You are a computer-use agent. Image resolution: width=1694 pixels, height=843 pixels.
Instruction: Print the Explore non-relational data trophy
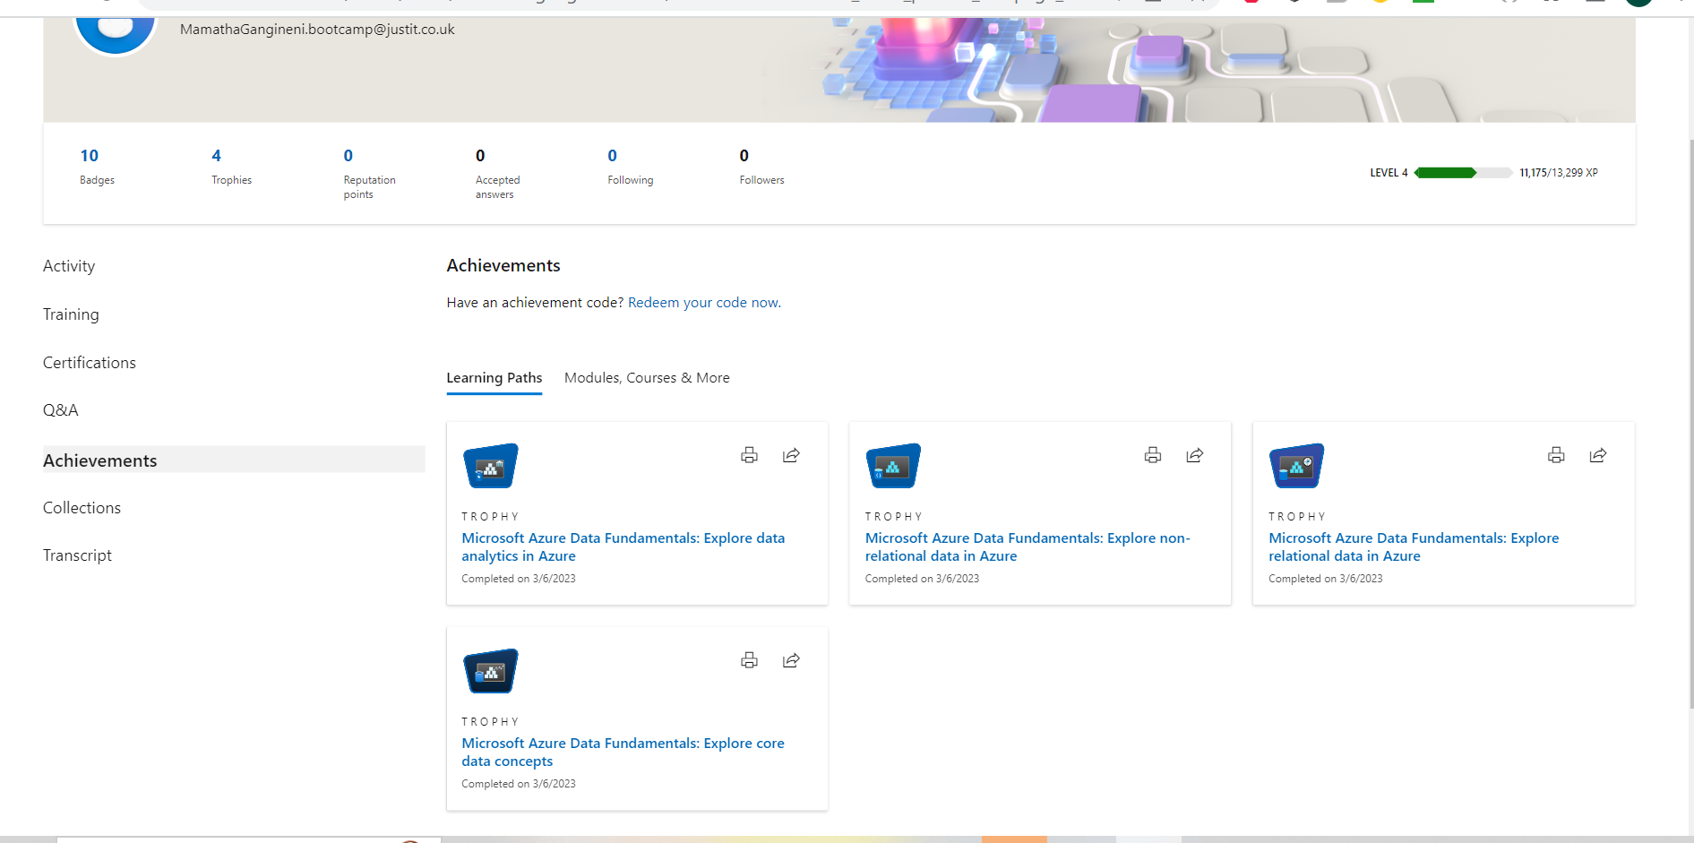(1152, 455)
